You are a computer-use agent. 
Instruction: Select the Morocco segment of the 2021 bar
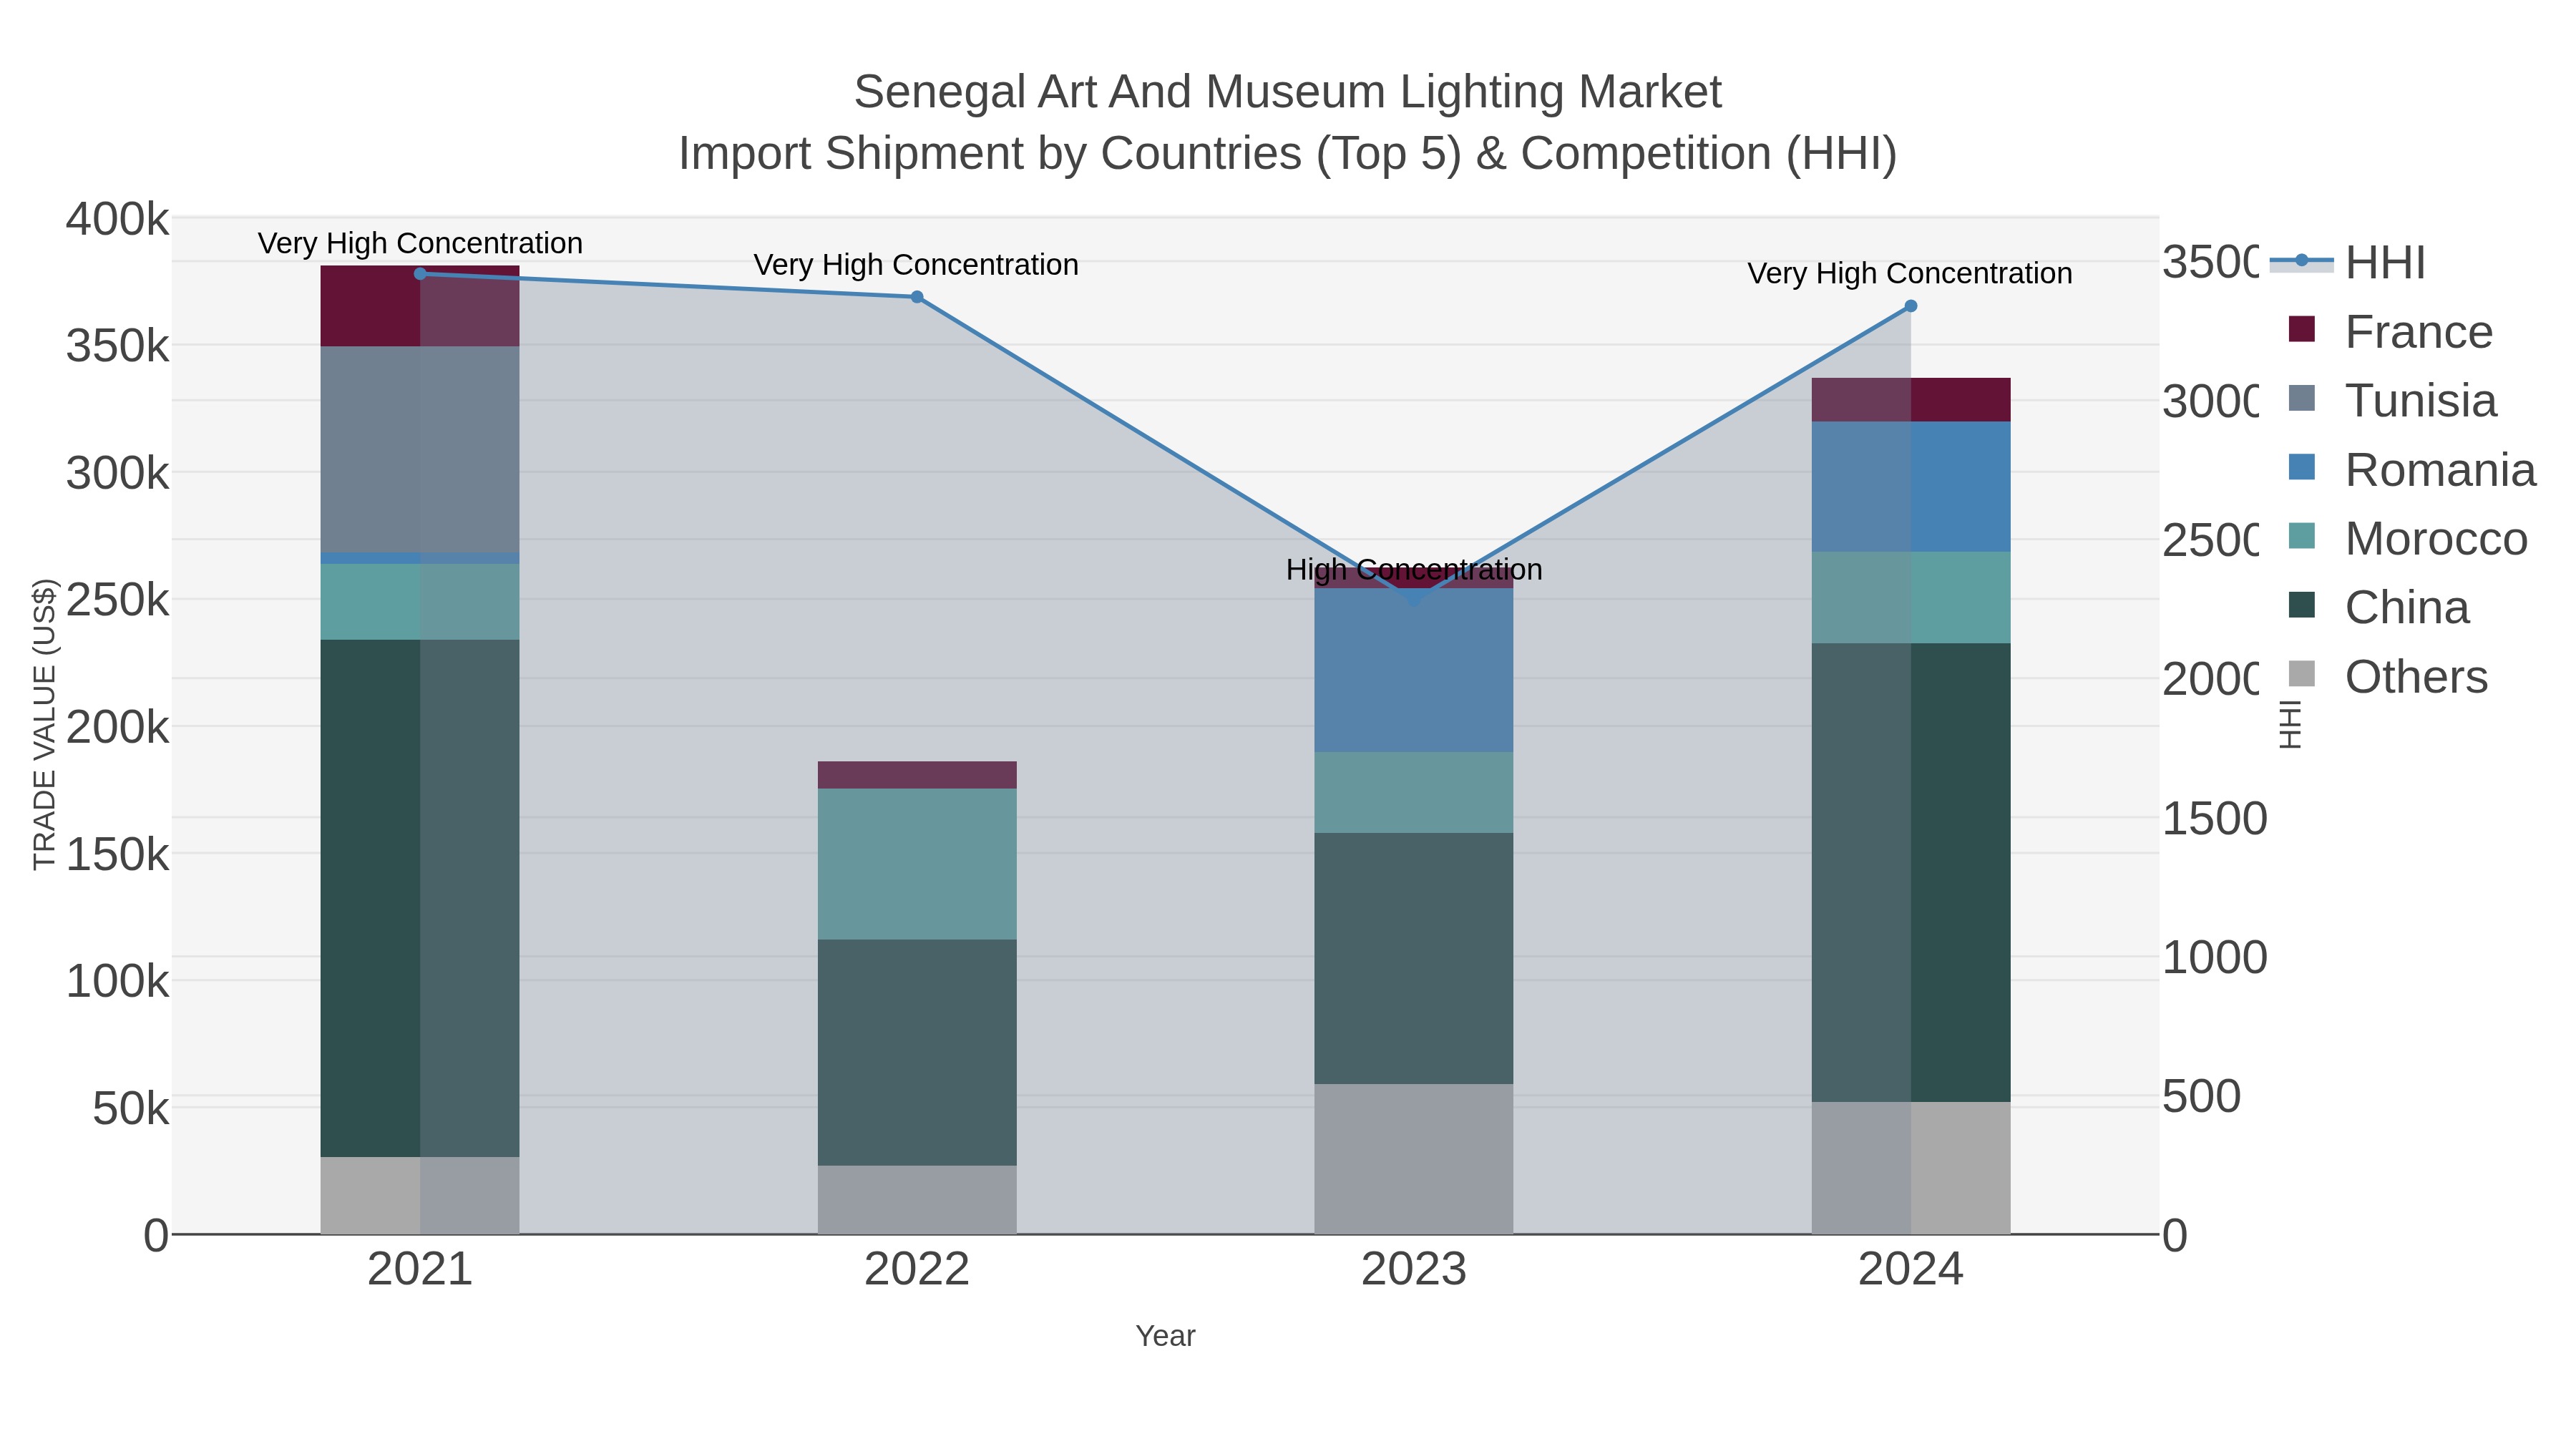(x=420, y=602)
